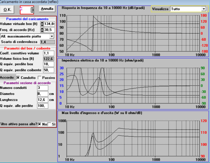210x163 pixels.
Task: Click the Coeff. correttivo volume field
Action: click(49, 53)
